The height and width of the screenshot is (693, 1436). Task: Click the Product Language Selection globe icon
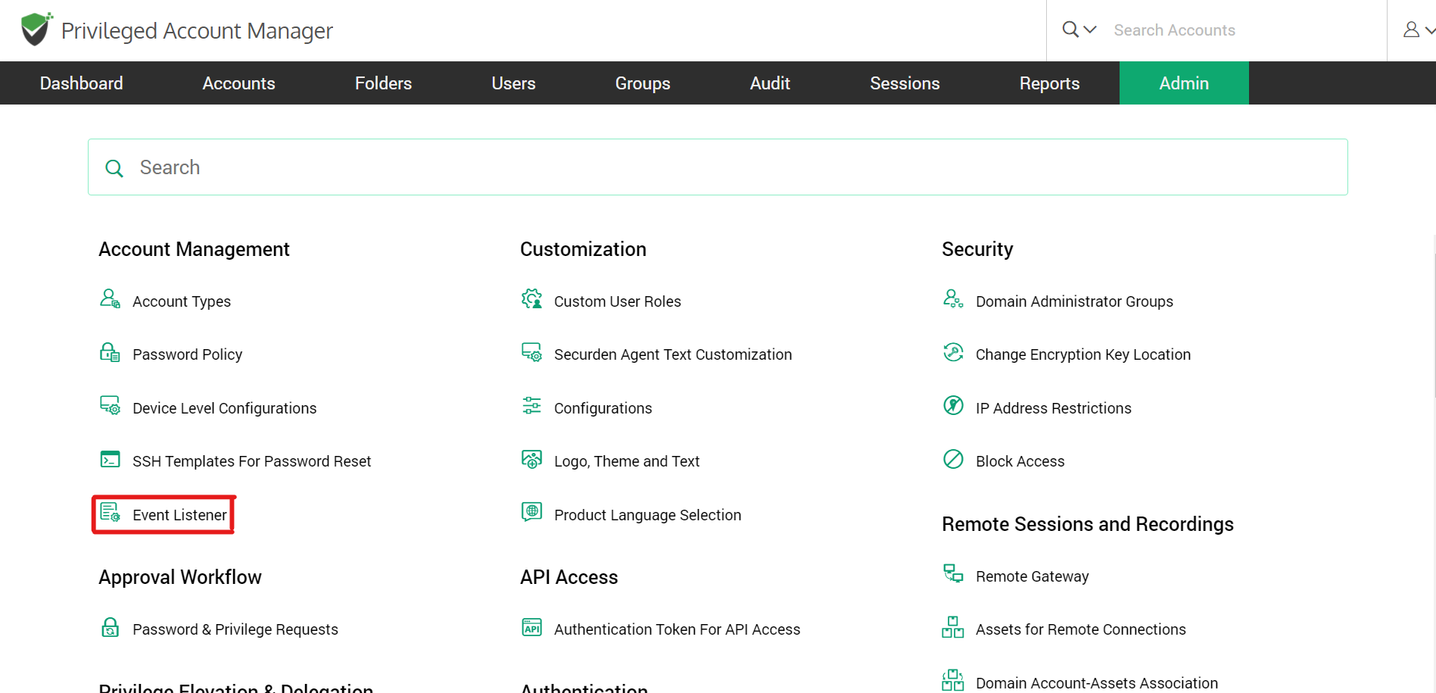[x=531, y=513]
